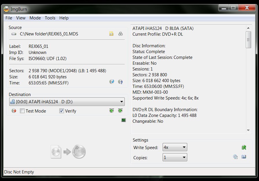Open the Mode menu
259x181 pixels.
point(35,18)
